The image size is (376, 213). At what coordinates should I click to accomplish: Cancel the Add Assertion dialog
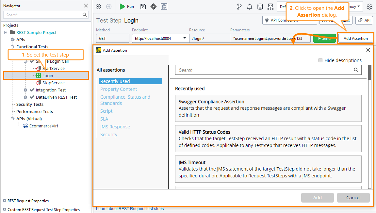pos(353,198)
